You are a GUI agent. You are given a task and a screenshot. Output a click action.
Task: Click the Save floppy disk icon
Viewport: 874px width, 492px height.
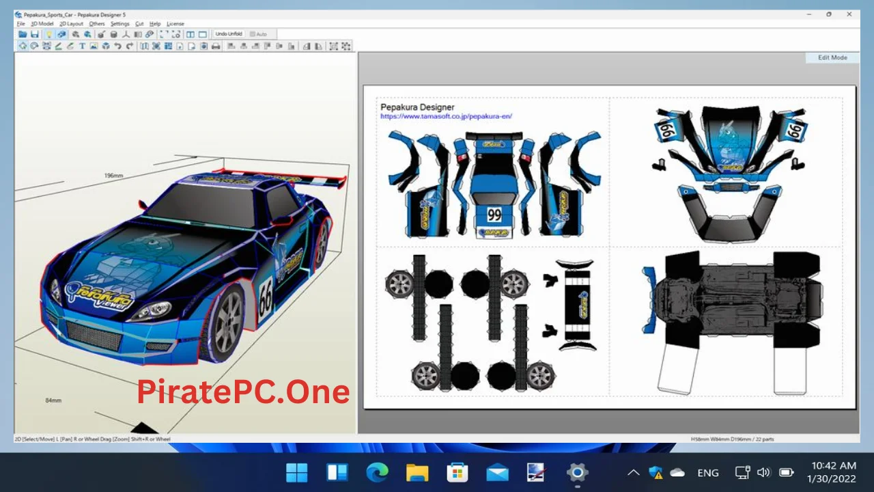coord(34,34)
